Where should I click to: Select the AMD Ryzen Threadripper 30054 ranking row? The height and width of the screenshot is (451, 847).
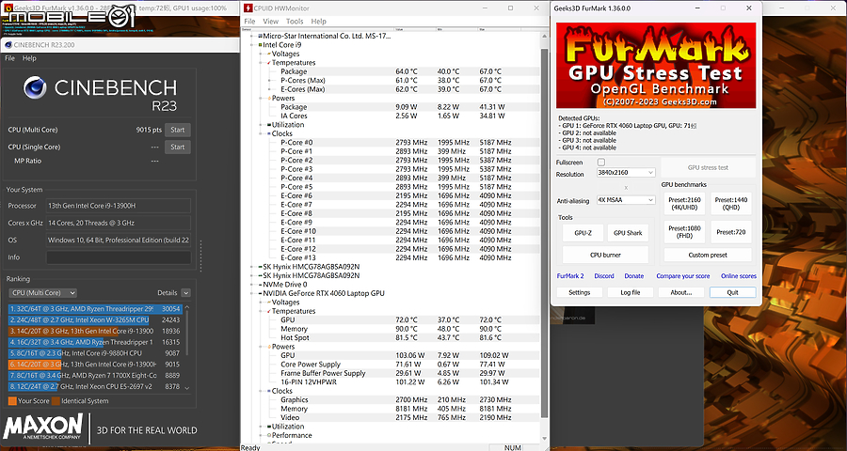pos(94,309)
